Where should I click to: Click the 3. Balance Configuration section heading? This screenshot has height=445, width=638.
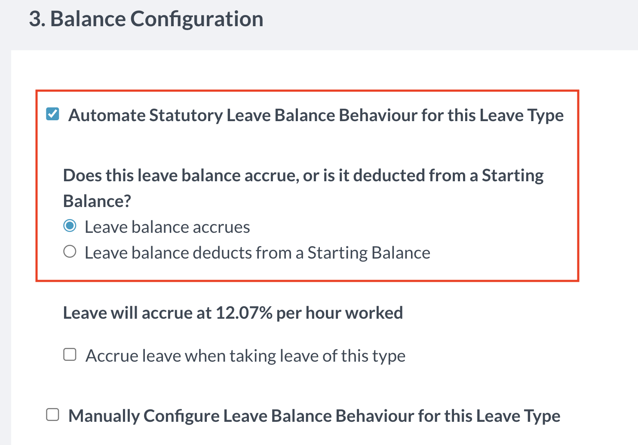(x=146, y=19)
